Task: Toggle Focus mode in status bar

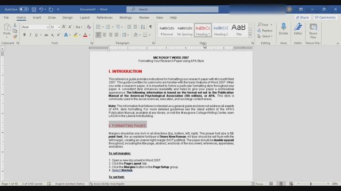Action: click(x=257, y=184)
